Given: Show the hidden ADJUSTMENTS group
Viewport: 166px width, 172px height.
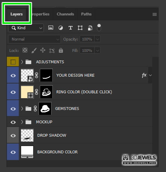Looking at the screenshot, I should point(13,62).
